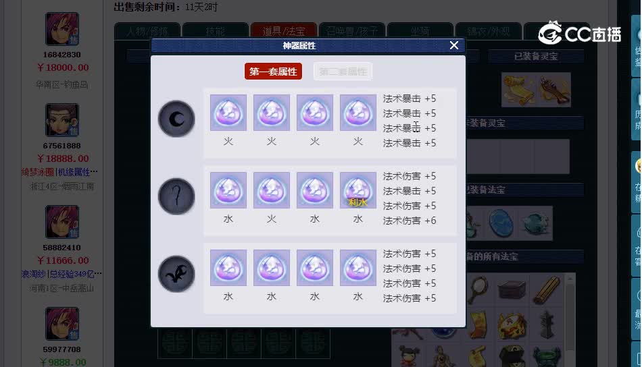Screen dimensions: 642x367
Task: Switch to 第二套属性 attribute set
Action: click(343, 71)
